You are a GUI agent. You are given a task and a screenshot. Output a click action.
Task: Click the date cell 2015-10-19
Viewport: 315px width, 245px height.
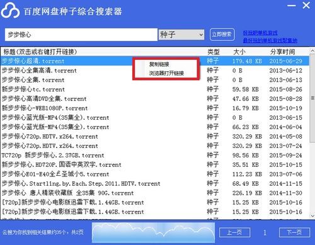pos(286,108)
